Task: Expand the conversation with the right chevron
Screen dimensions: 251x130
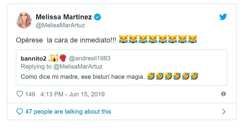Action: (x=224, y=112)
